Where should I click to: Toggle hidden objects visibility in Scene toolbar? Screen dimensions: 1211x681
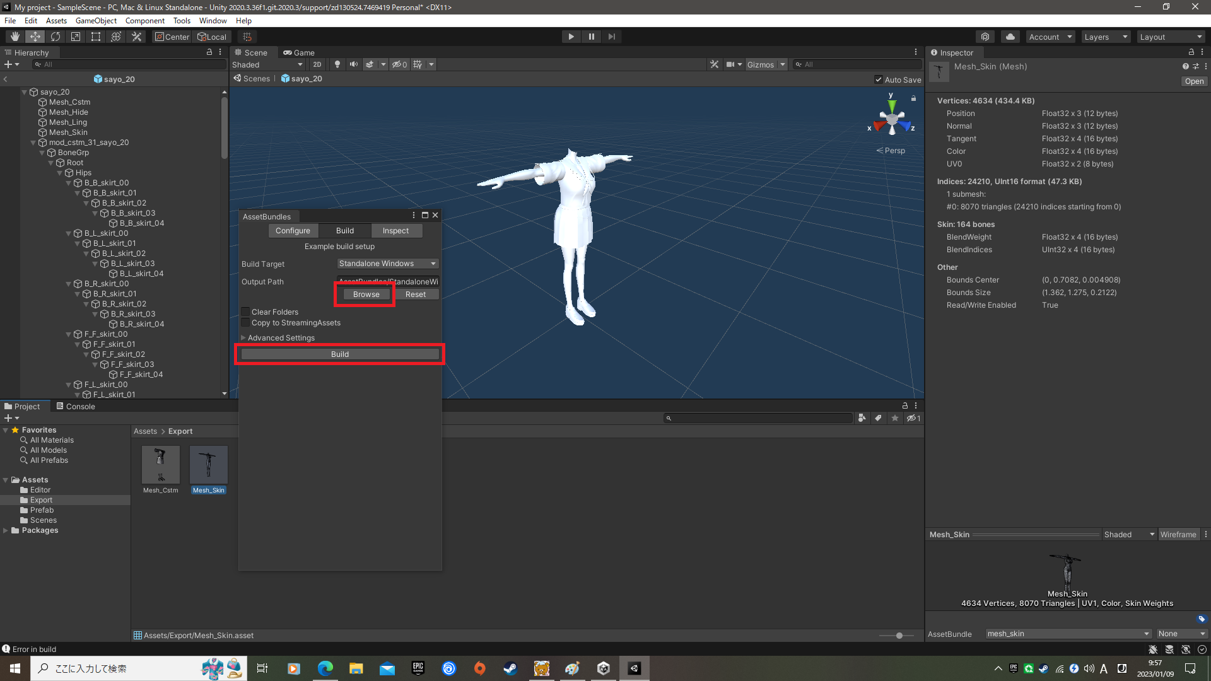coord(399,64)
